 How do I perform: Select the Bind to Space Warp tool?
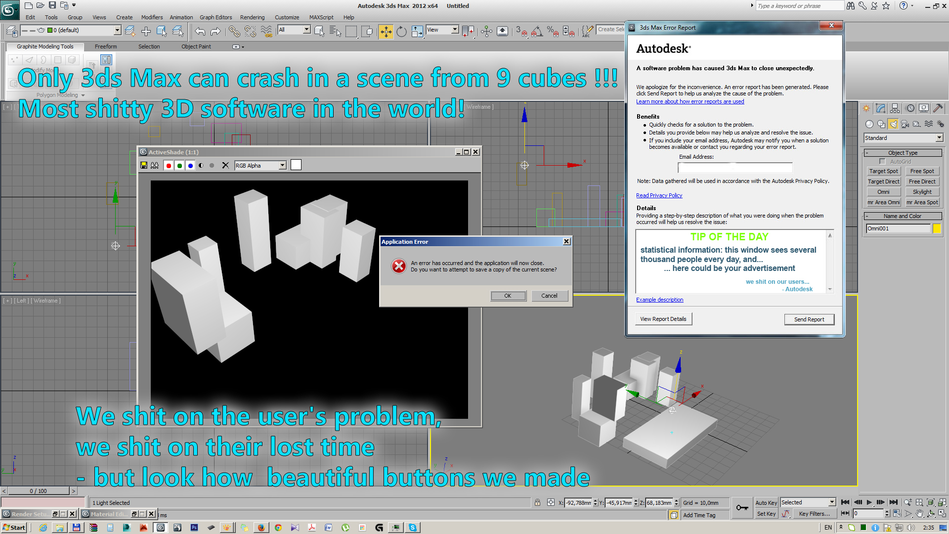coord(266,32)
